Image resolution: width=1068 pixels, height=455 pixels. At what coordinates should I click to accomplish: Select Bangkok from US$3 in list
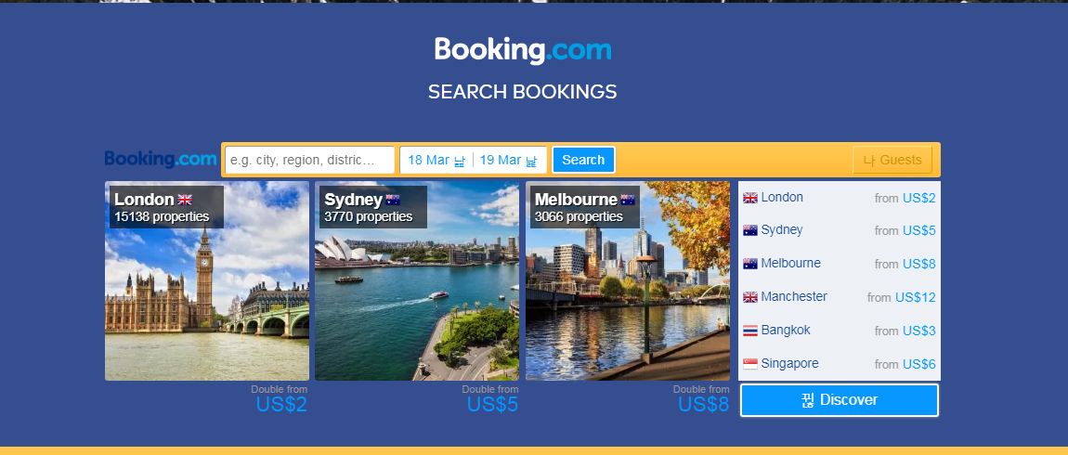point(840,331)
